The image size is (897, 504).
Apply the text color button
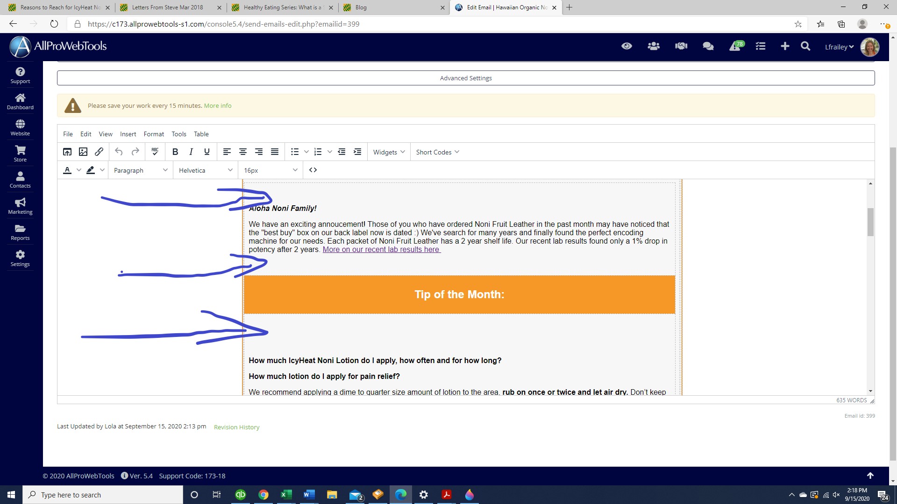point(67,170)
